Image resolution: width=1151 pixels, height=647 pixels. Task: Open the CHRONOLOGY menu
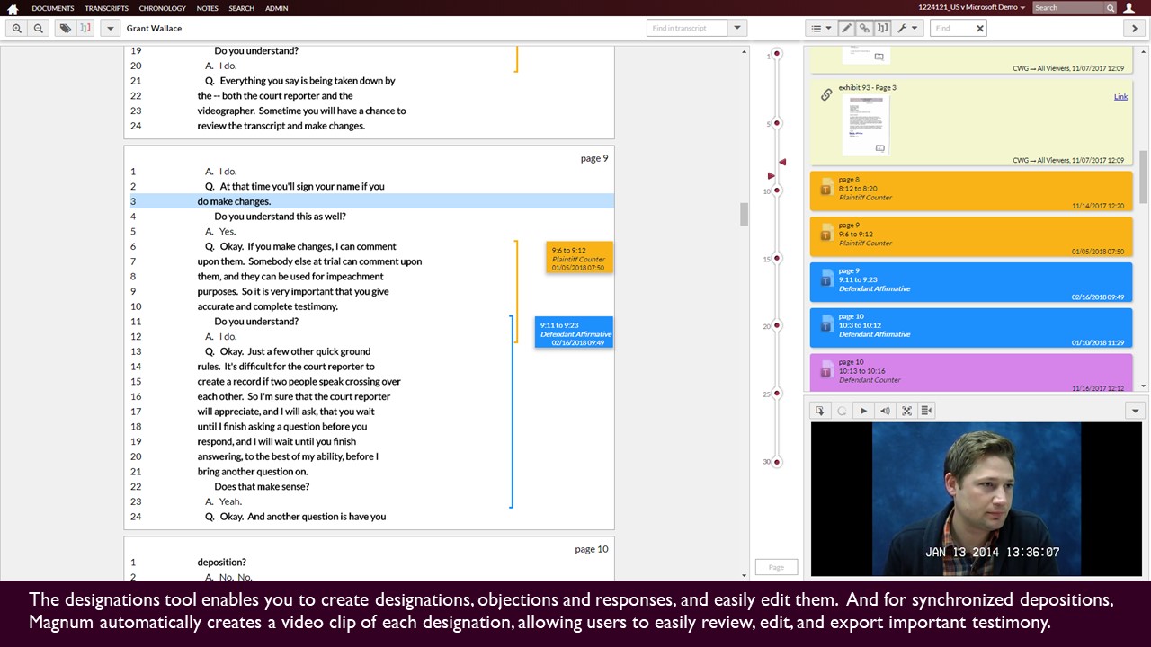click(163, 8)
